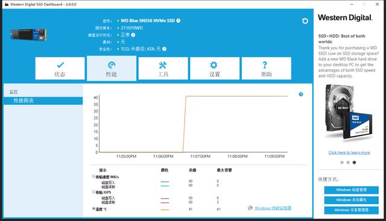Click the Western Digital logo
Viewport: 386px width, 221px height.
[345, 17]
